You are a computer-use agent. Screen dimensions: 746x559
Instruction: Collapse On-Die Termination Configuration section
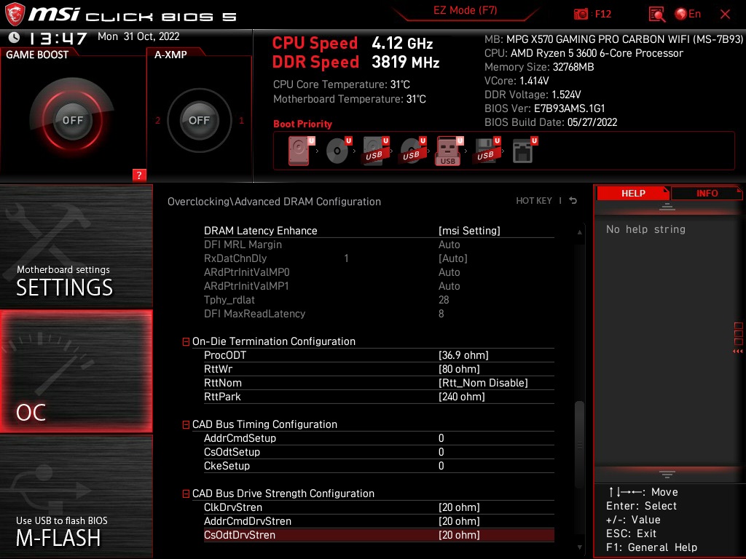click(186, 342)
